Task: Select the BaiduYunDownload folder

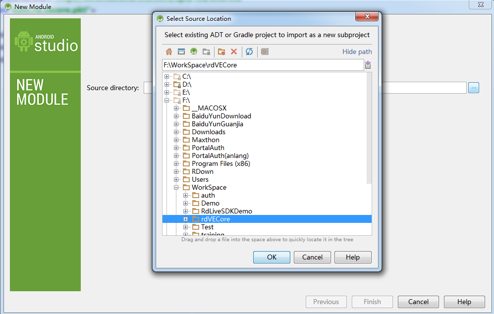Action: click(x=221, y=116)
